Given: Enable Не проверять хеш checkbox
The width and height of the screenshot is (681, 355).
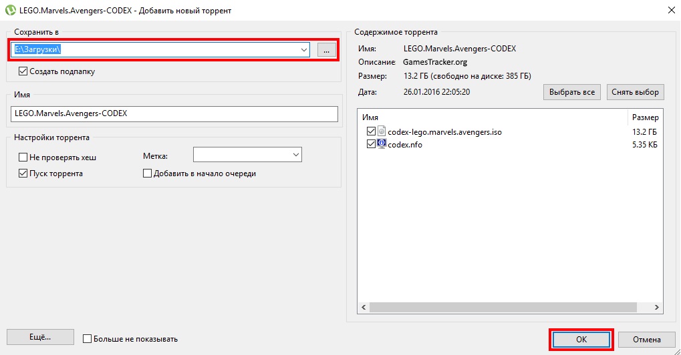Looking at the screenshot, I should point(23,157).
